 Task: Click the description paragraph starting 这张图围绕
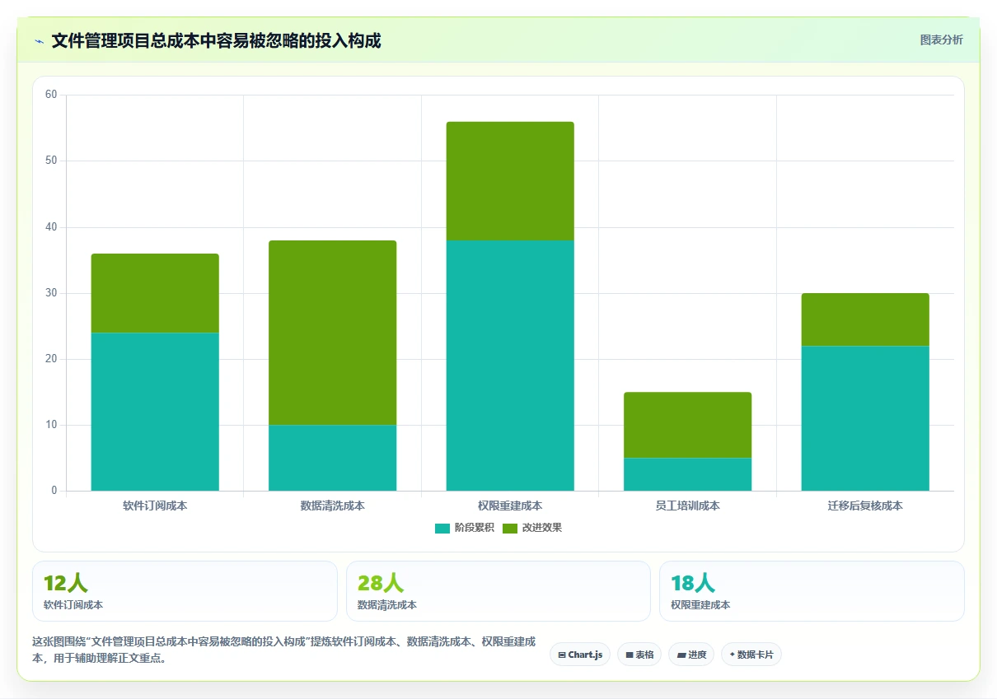pyautogui.click(x=284, y=650)
